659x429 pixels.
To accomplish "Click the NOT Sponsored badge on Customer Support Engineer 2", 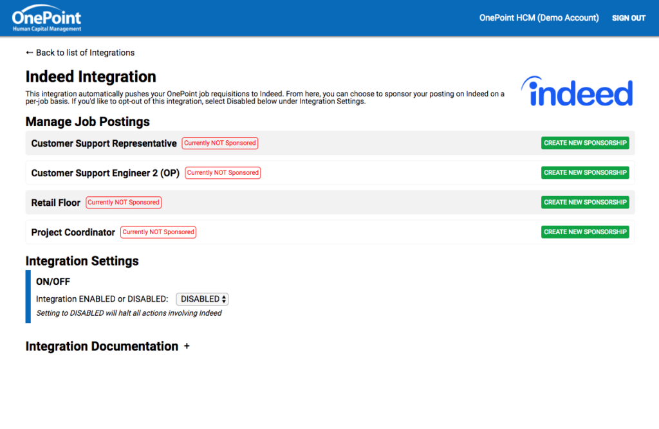I will coord(223,172).
